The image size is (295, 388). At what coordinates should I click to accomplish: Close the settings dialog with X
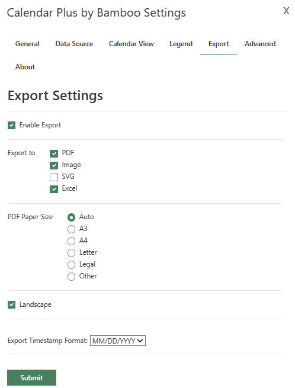[x=286, y=11]
